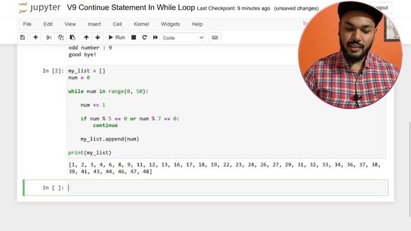Click the 'print(my_list)' line

pos(90,153)
